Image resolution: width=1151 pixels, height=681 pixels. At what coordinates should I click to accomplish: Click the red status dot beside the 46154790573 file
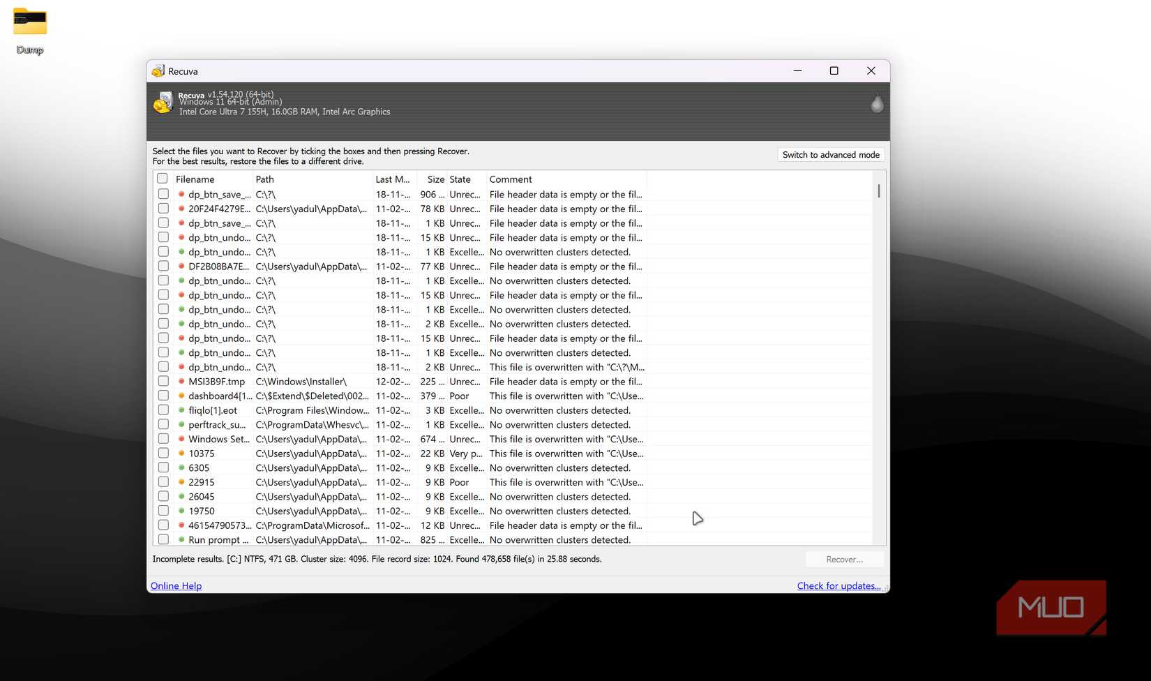pos(181,525)
